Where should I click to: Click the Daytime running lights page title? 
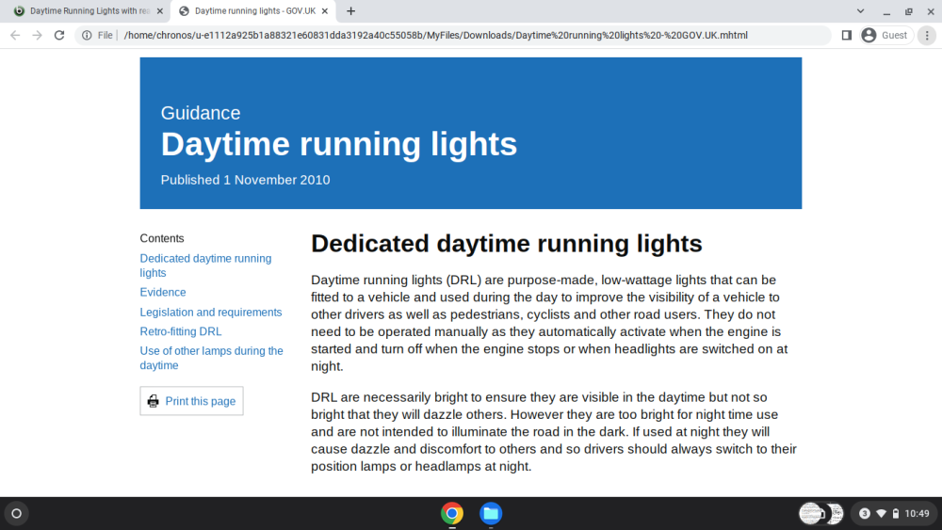point(339,144)
